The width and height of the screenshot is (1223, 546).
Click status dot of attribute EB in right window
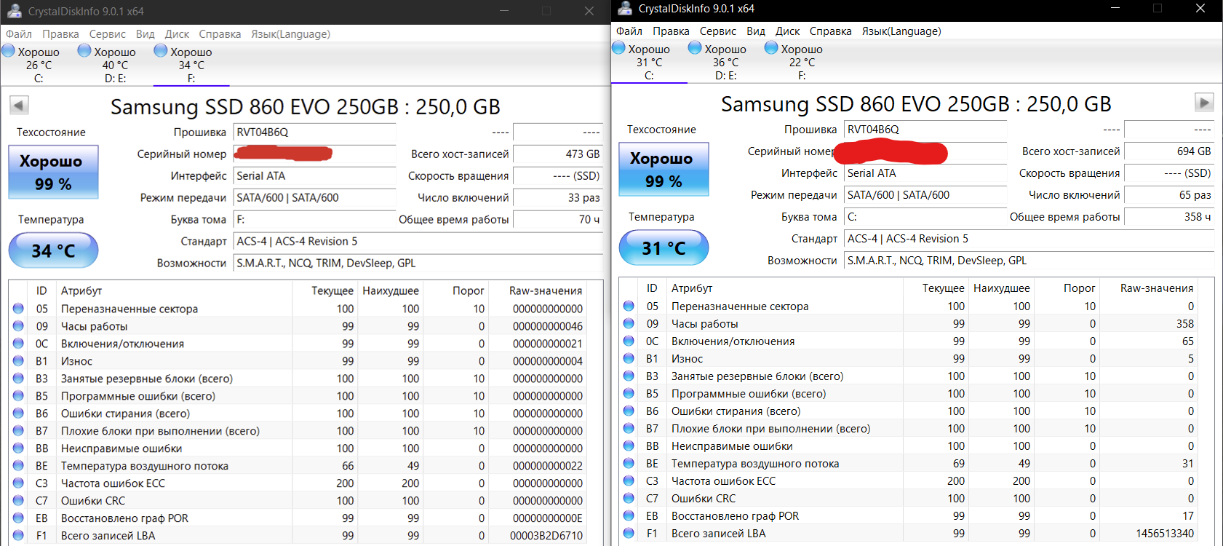[629, 515]
